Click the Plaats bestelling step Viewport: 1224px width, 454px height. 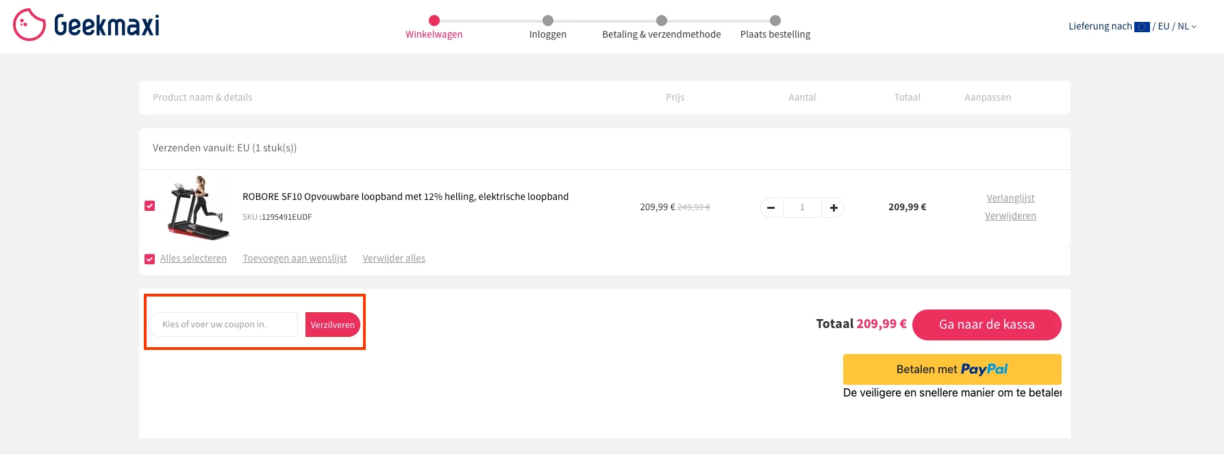pos(775,34)
